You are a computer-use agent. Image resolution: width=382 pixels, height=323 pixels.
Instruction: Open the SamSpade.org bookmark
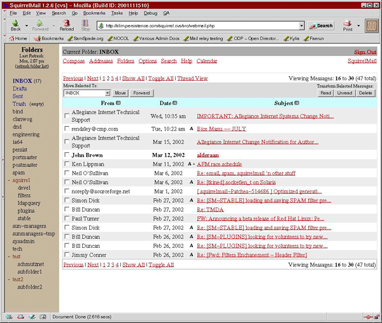pos(85,38)
